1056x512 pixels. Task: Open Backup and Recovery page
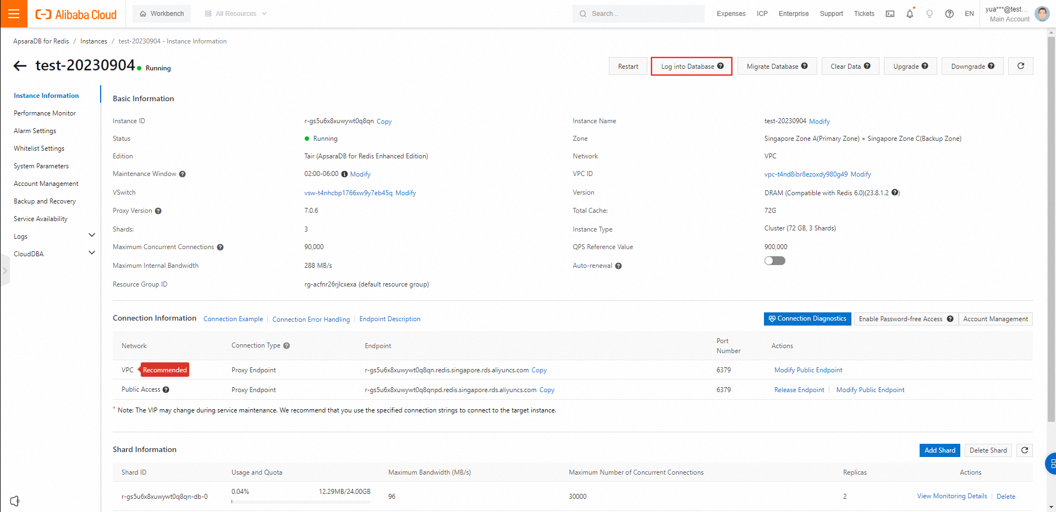pyautogui.click(x=45, y=201)
